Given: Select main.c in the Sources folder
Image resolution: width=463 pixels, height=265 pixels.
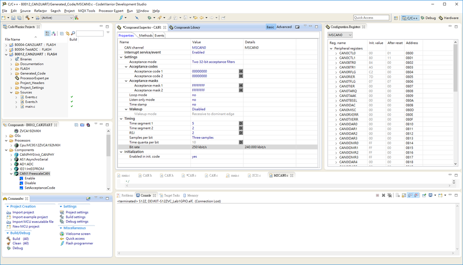Looking at the screenshot, I should 30,107.
